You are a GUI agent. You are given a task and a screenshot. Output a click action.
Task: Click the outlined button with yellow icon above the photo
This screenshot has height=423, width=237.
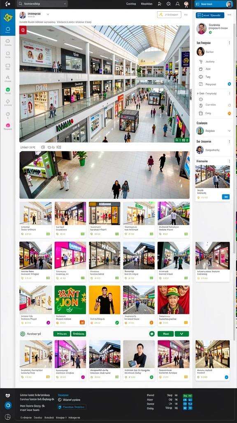click(169, 14)
